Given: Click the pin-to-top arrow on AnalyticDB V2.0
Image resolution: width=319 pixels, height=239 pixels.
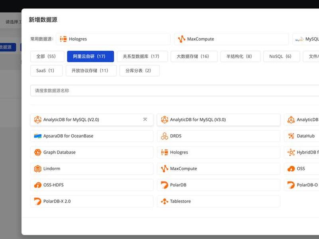Looking at the screenshot, I should tap(145, 119).
